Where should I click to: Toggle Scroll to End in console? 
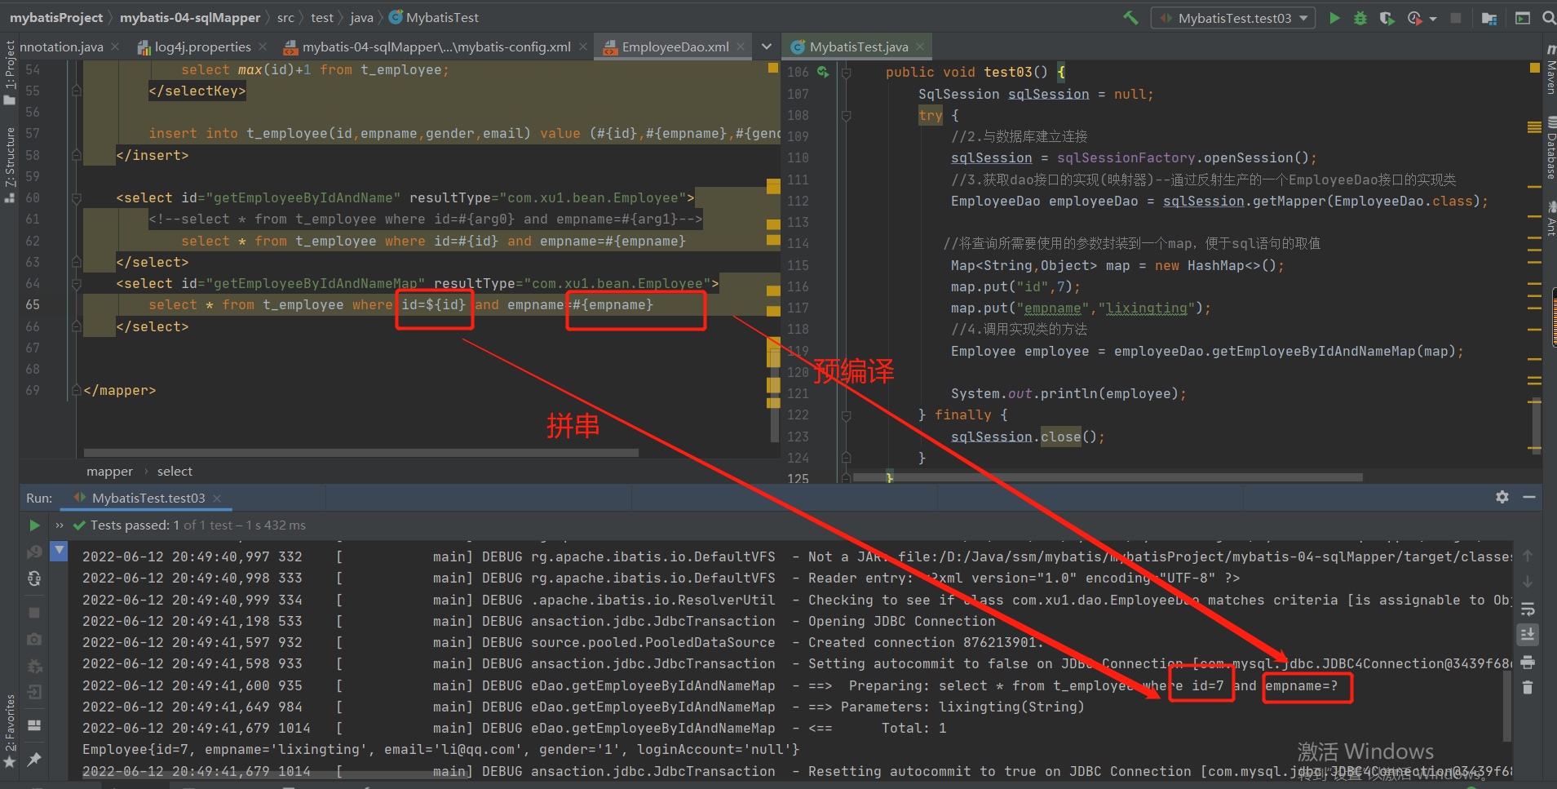click(x=1528, y=634)
